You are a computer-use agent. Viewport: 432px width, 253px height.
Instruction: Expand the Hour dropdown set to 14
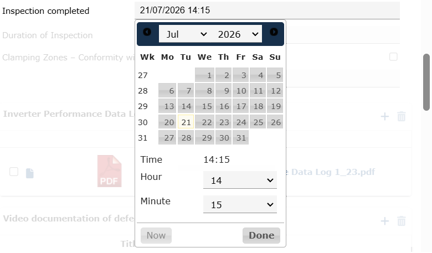pyautogui.click(x=240, y=180)
